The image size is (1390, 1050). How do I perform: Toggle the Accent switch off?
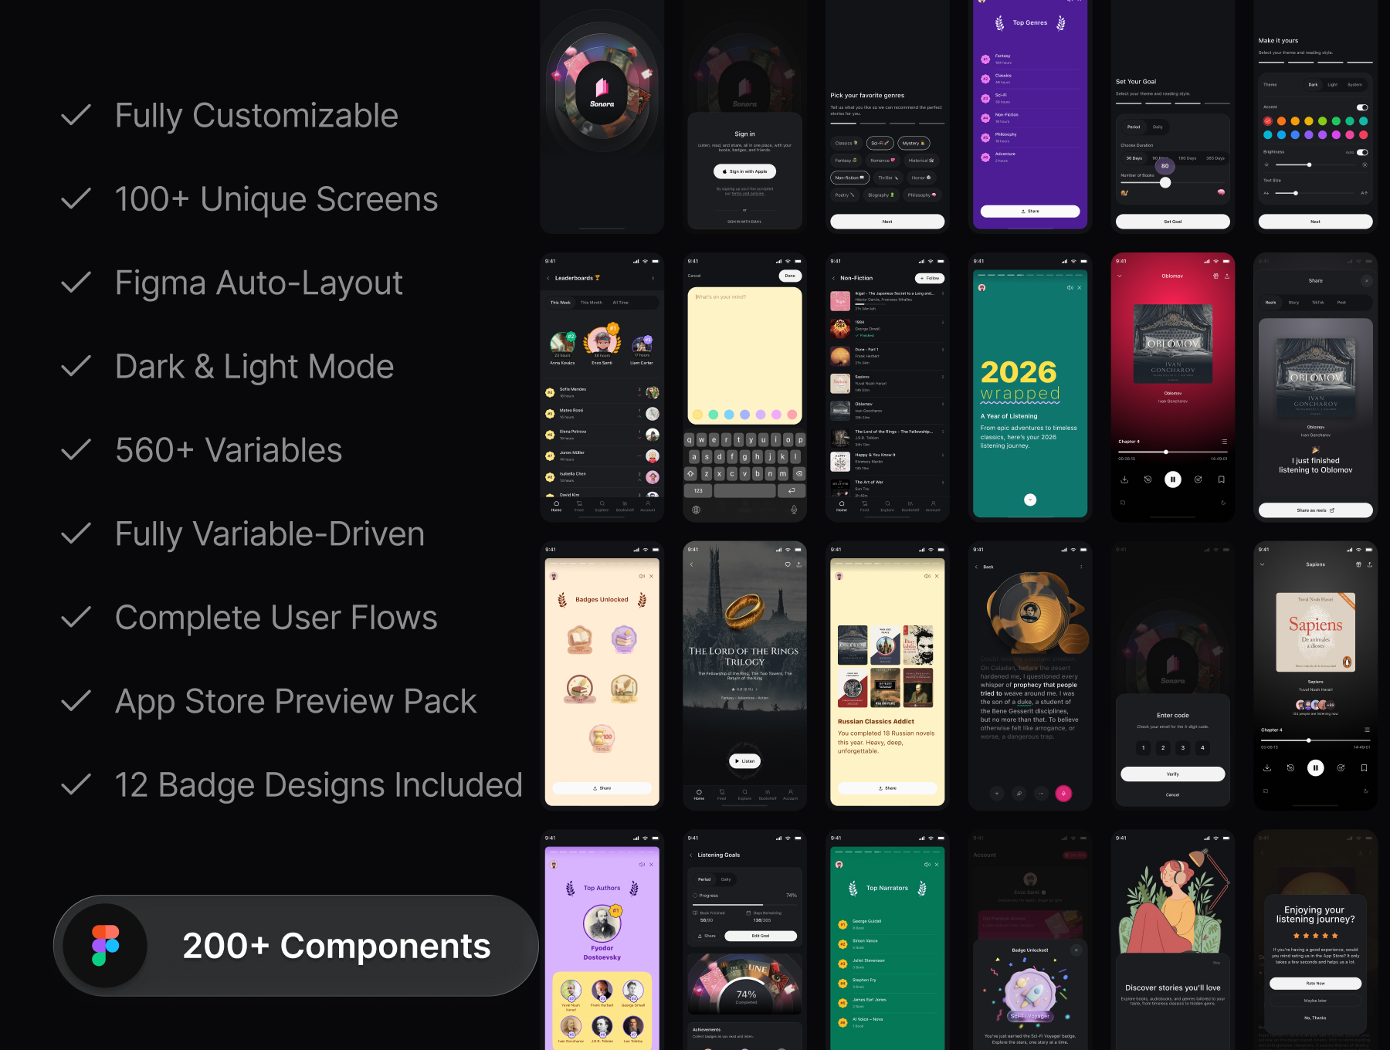pyautogui.click(x=1362, y=107)
